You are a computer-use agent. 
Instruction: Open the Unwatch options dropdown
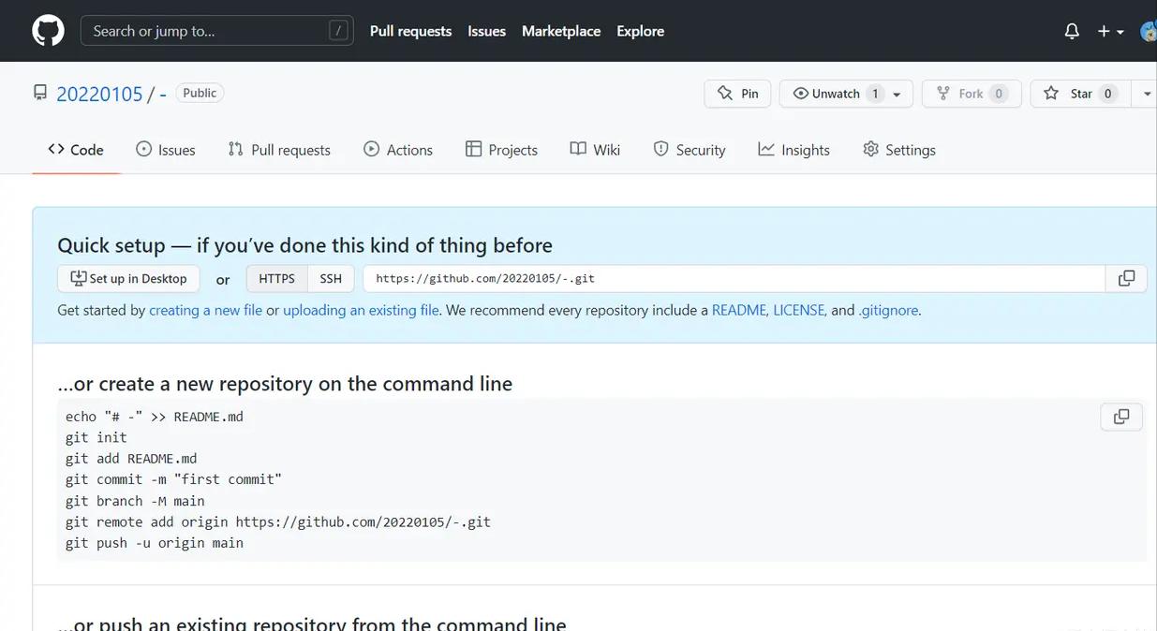tap(896, 94)
